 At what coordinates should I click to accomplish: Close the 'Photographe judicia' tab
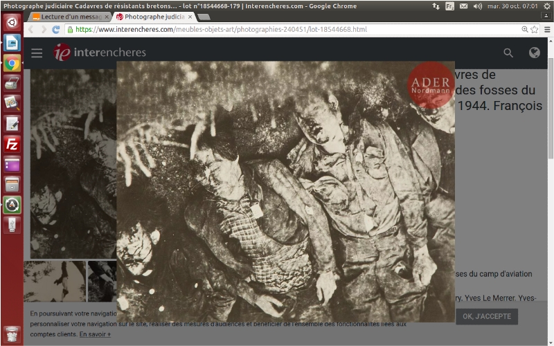coord(190,17)
